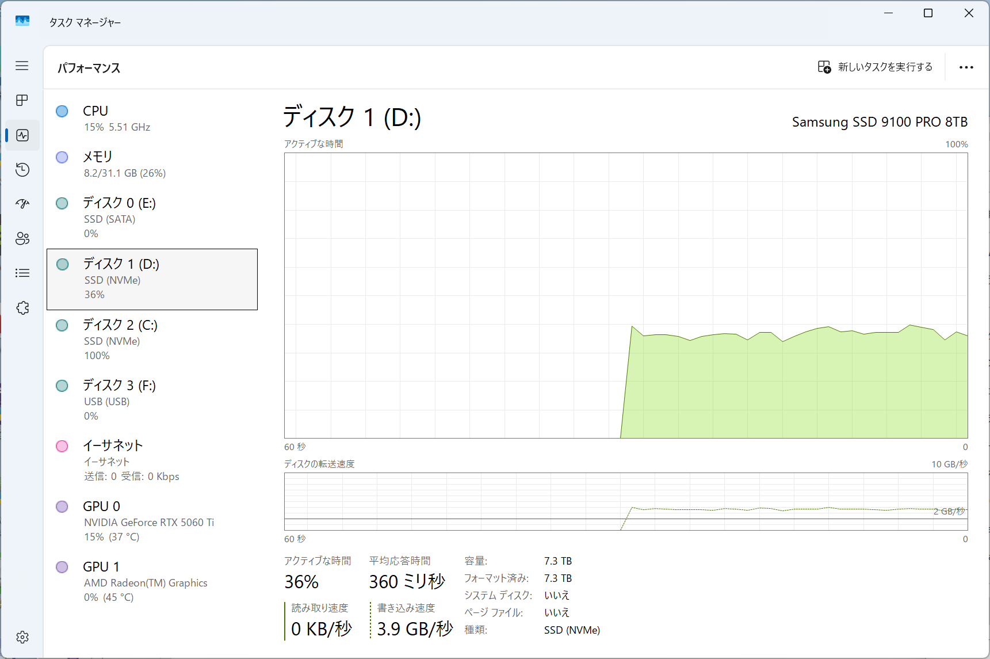Select ディスク 0 (E:) in the list
This screenshot has width=990, height=659.
(x=152, y=218)
